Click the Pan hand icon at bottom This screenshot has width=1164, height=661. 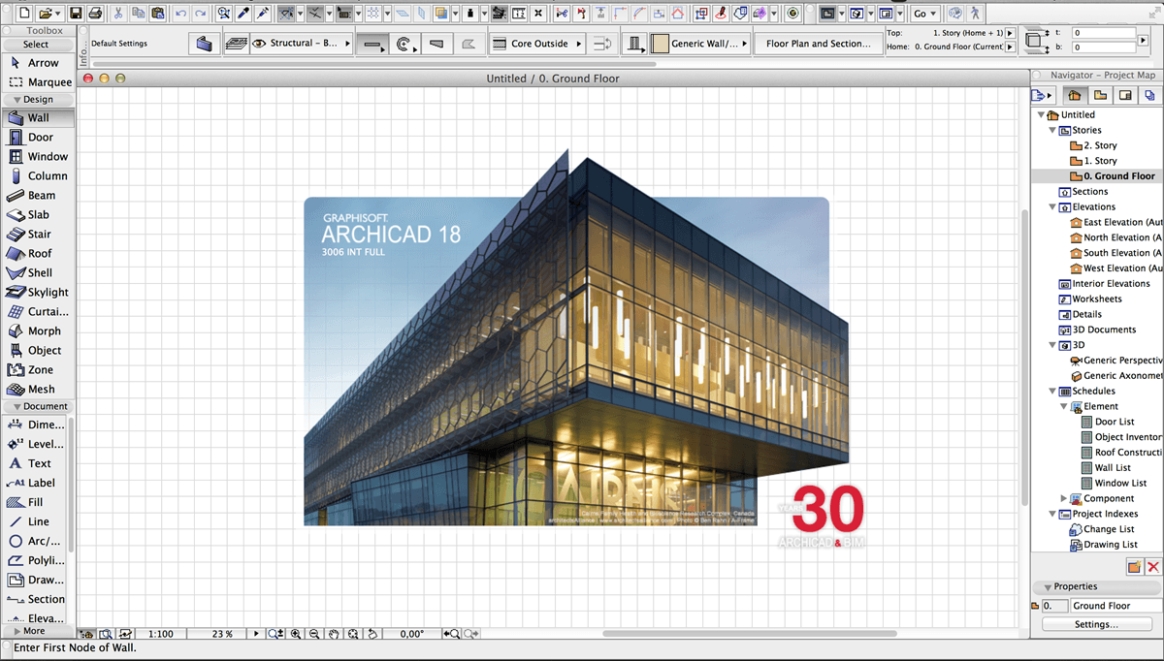[x=334, y=634]
